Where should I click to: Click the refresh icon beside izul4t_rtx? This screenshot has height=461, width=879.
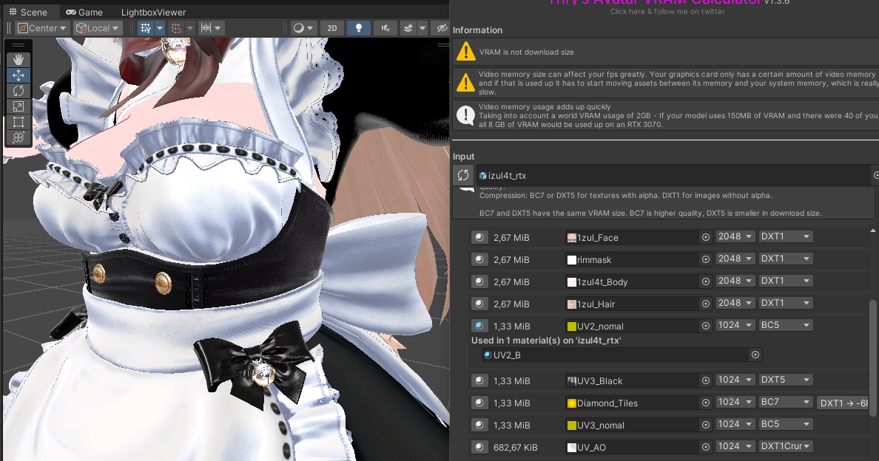[463, 175]
